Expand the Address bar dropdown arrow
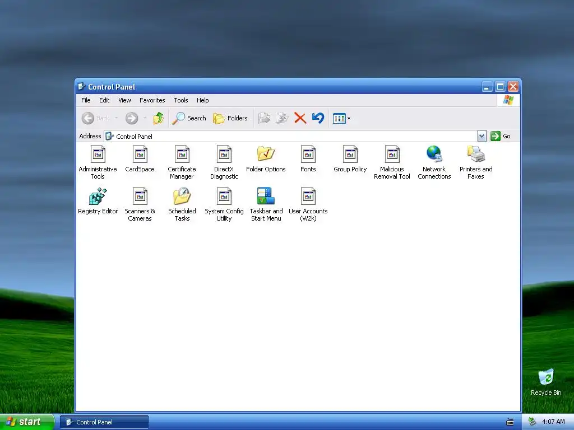The height and width of the screenshot is (430, 574). pos(482,136)
